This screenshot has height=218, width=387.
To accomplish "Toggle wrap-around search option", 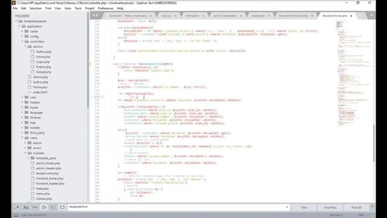I will [44, 207].
